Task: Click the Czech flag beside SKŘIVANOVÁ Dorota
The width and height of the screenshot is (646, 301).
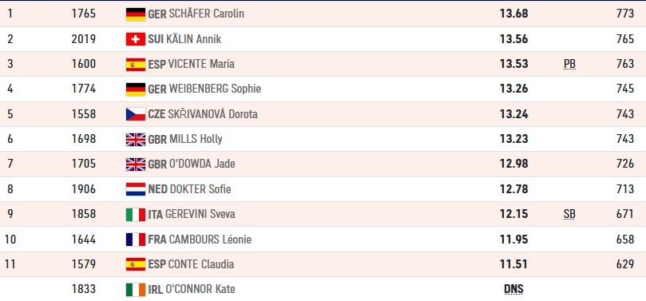Action: click(136, 114)
